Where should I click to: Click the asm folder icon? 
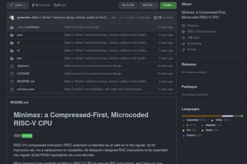(x=12, y=35)
